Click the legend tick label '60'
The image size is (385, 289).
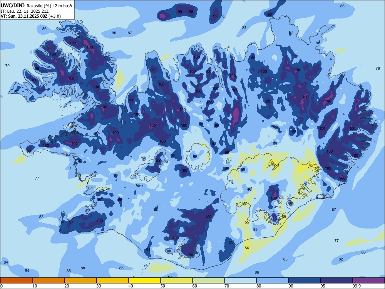pyautogui.click(x=195, y=286)
